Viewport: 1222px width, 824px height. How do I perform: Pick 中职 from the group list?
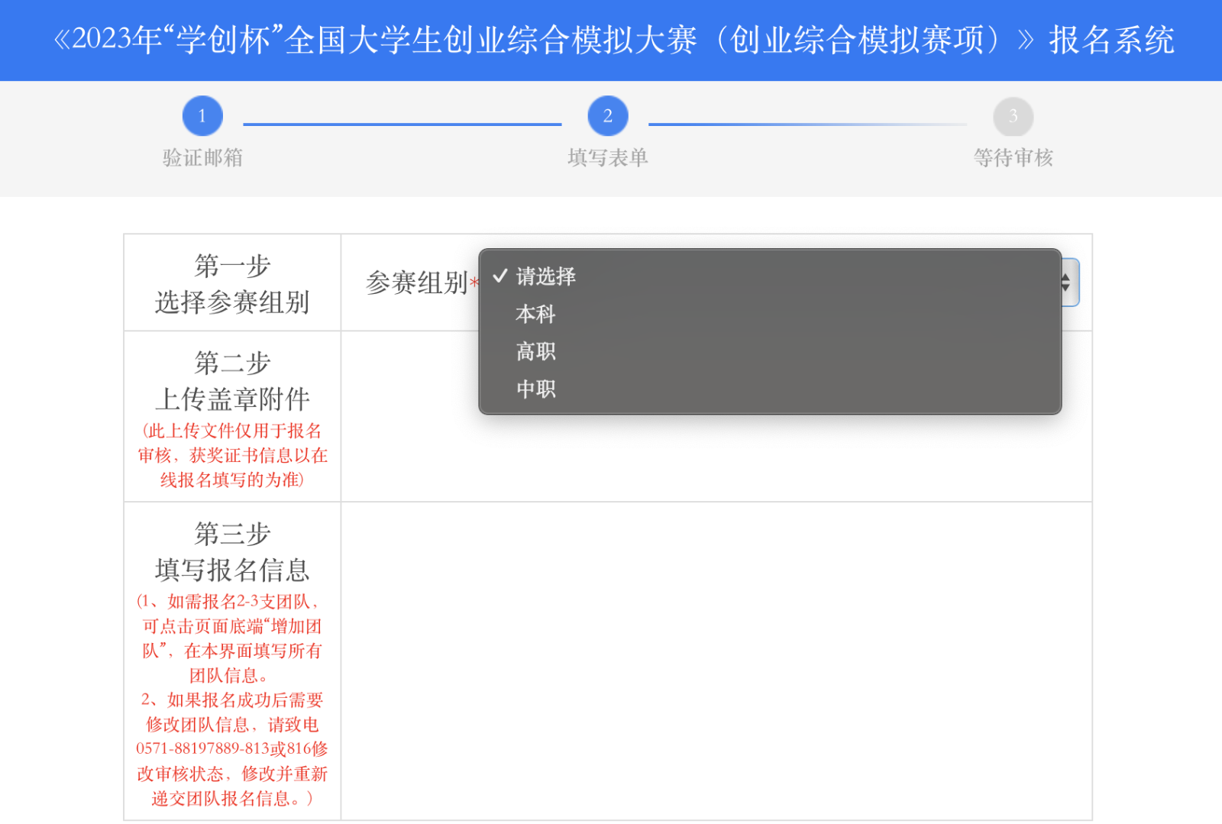coord(770,389)
